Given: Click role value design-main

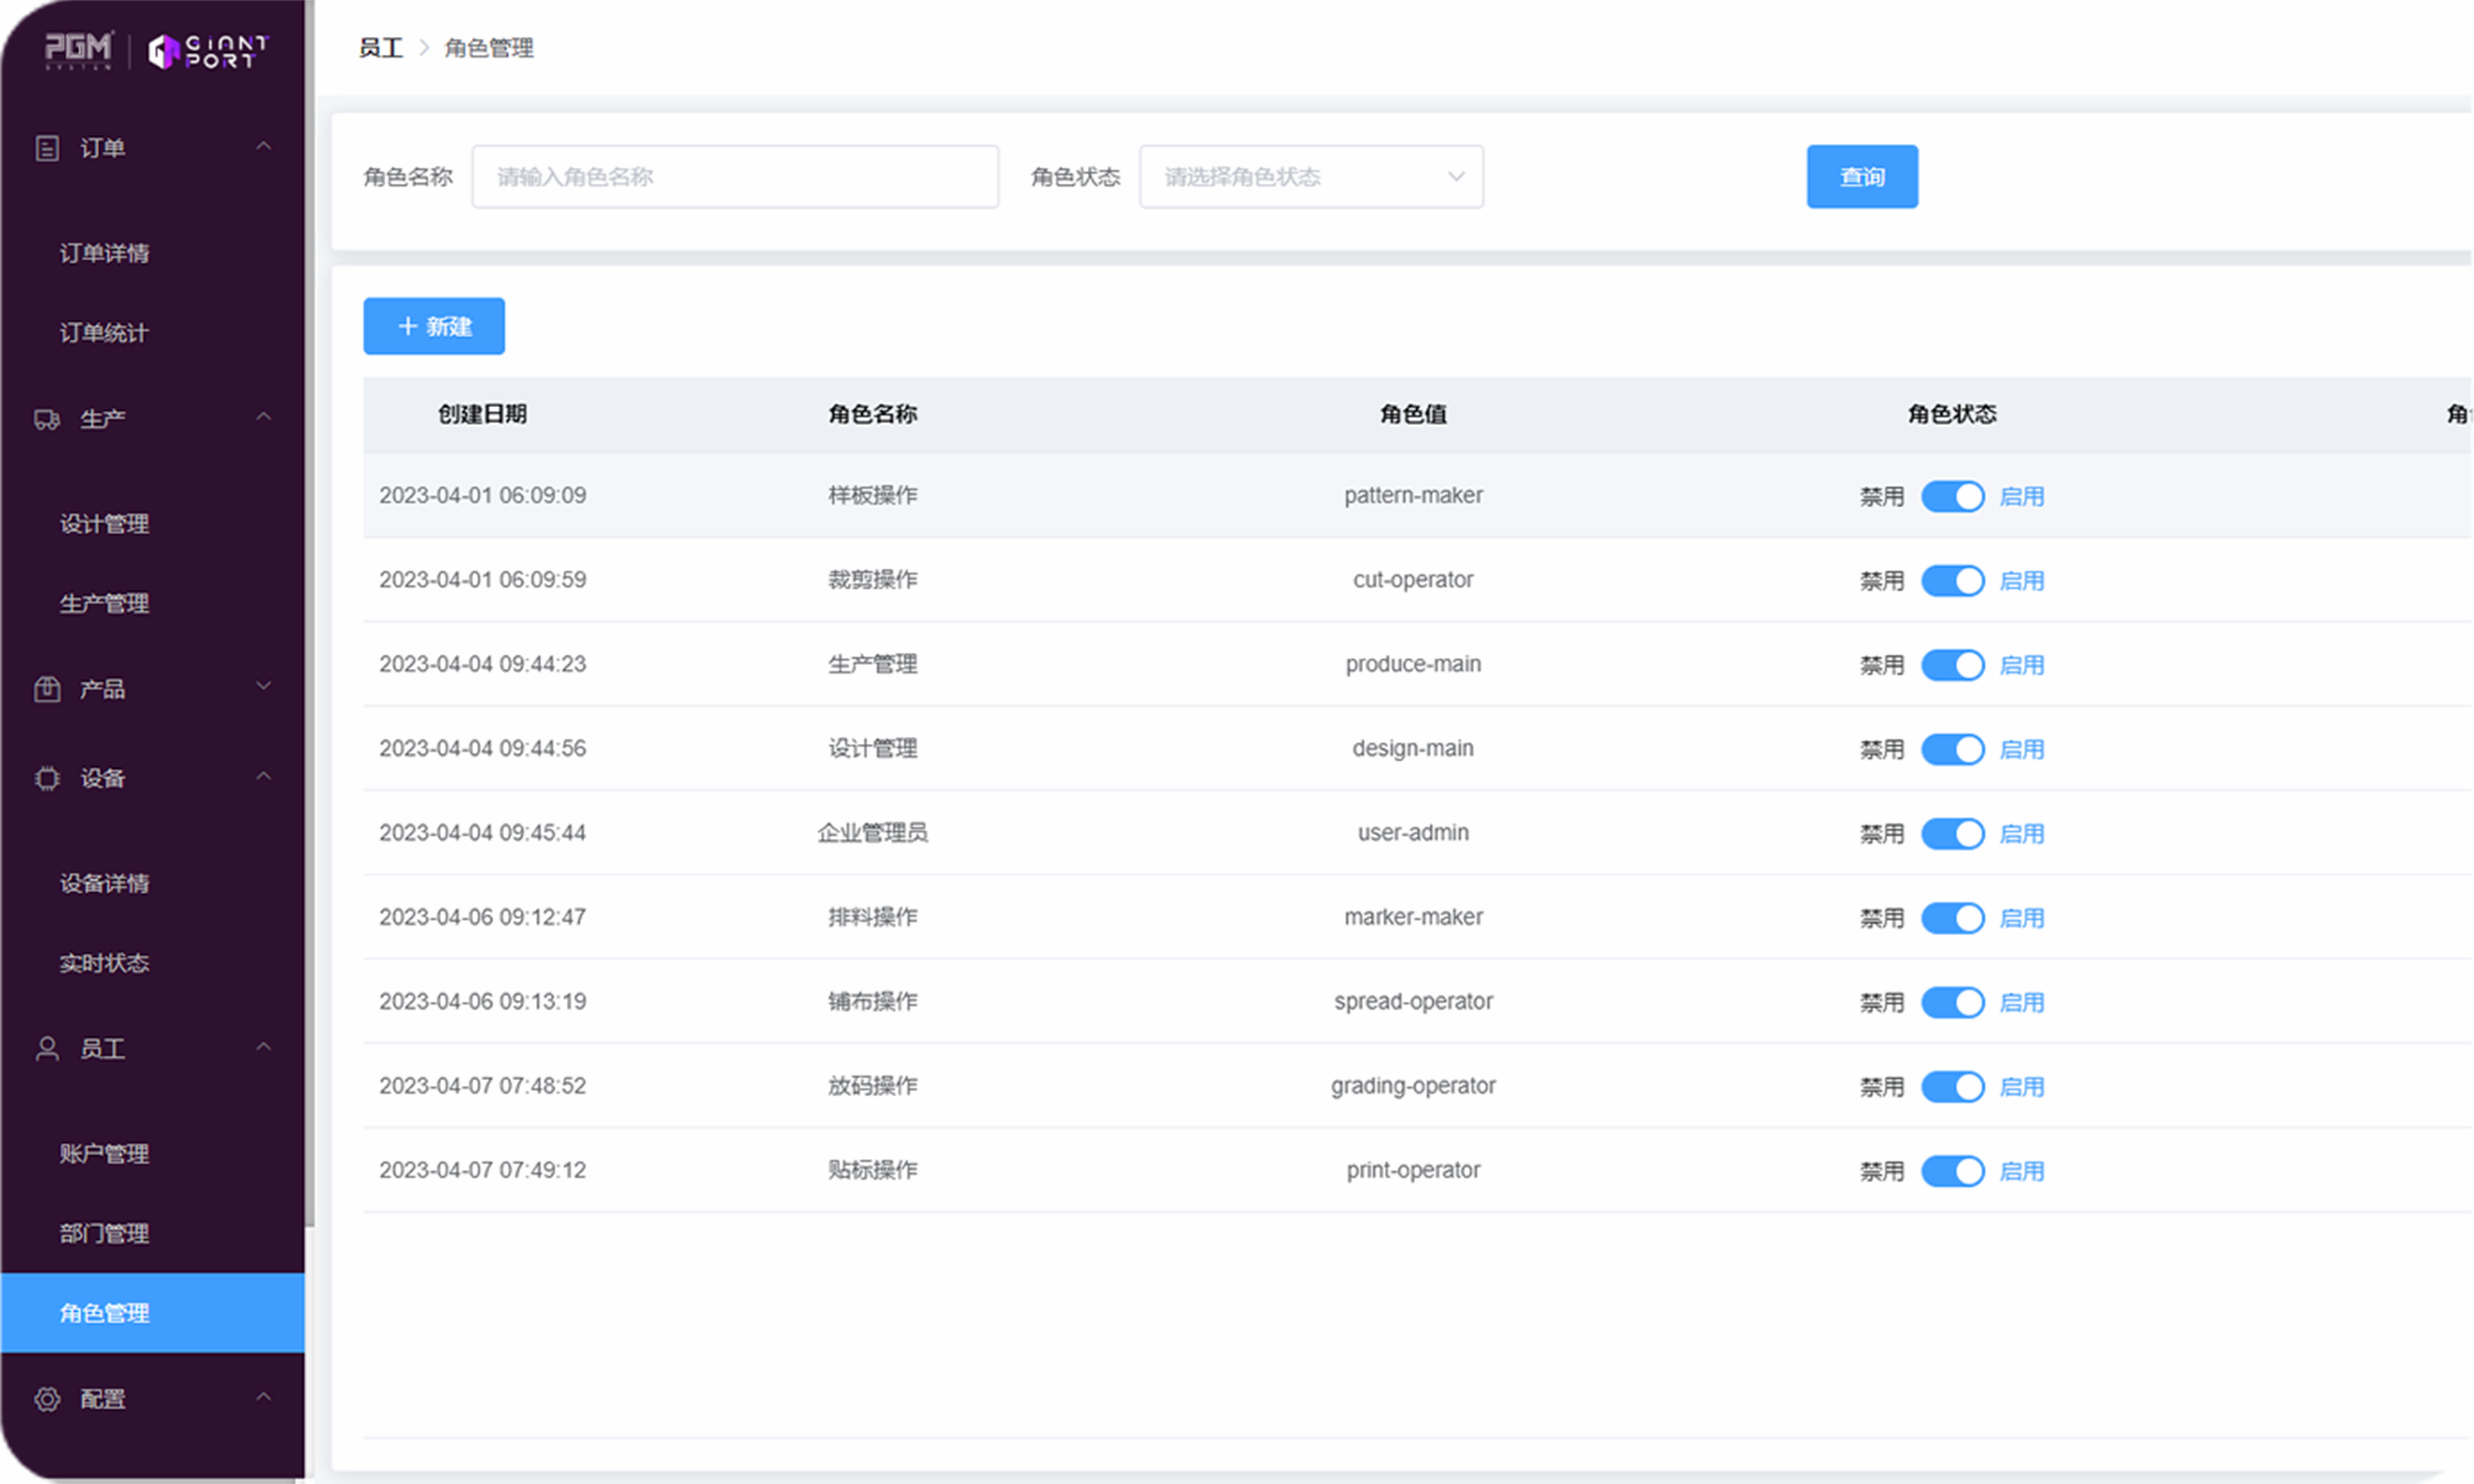Looking at the screenshot, I should 1413,749.
